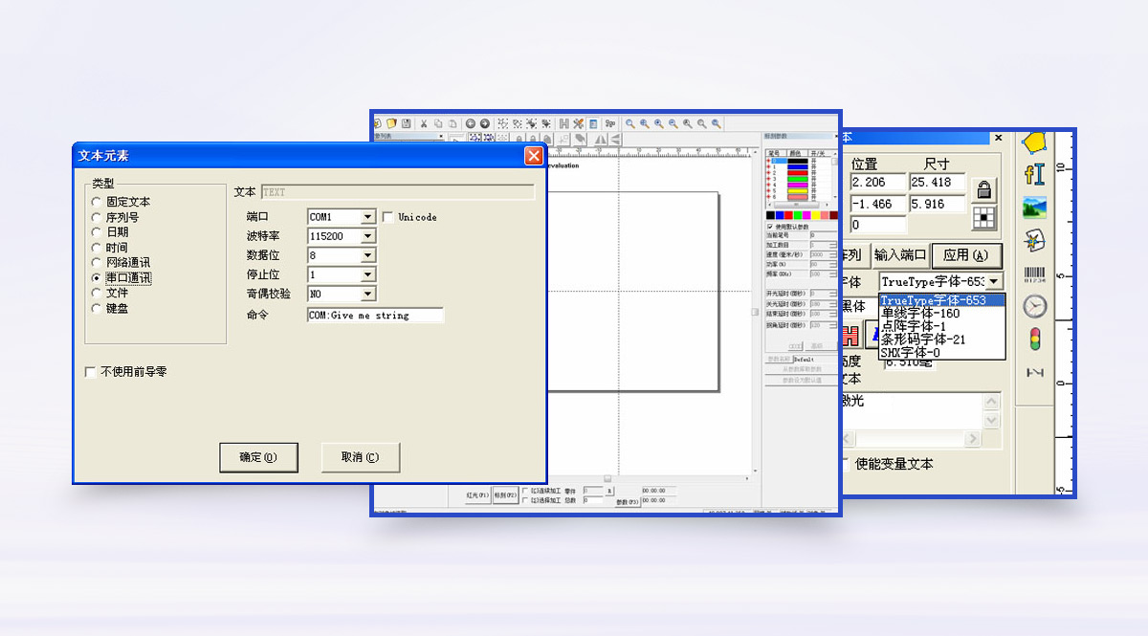
Task: Click the padlock lock-ratio icon
Action: pyautogui.click(x=983, y=189)
